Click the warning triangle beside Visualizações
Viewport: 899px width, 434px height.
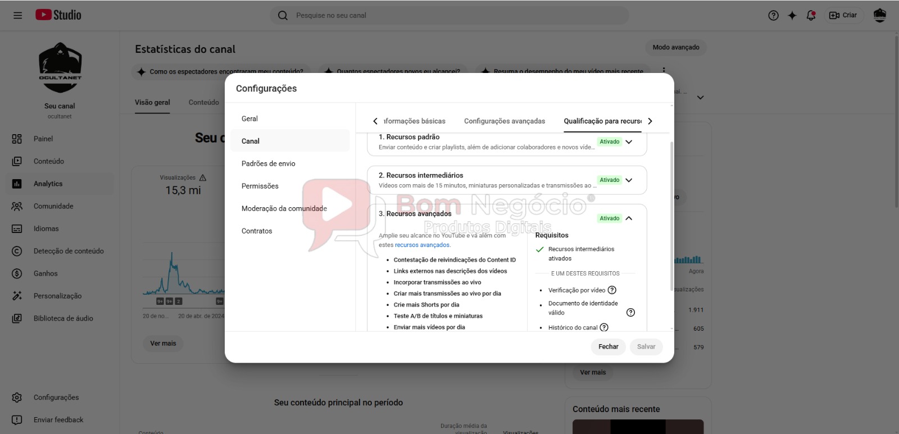(x=203, y=178)
